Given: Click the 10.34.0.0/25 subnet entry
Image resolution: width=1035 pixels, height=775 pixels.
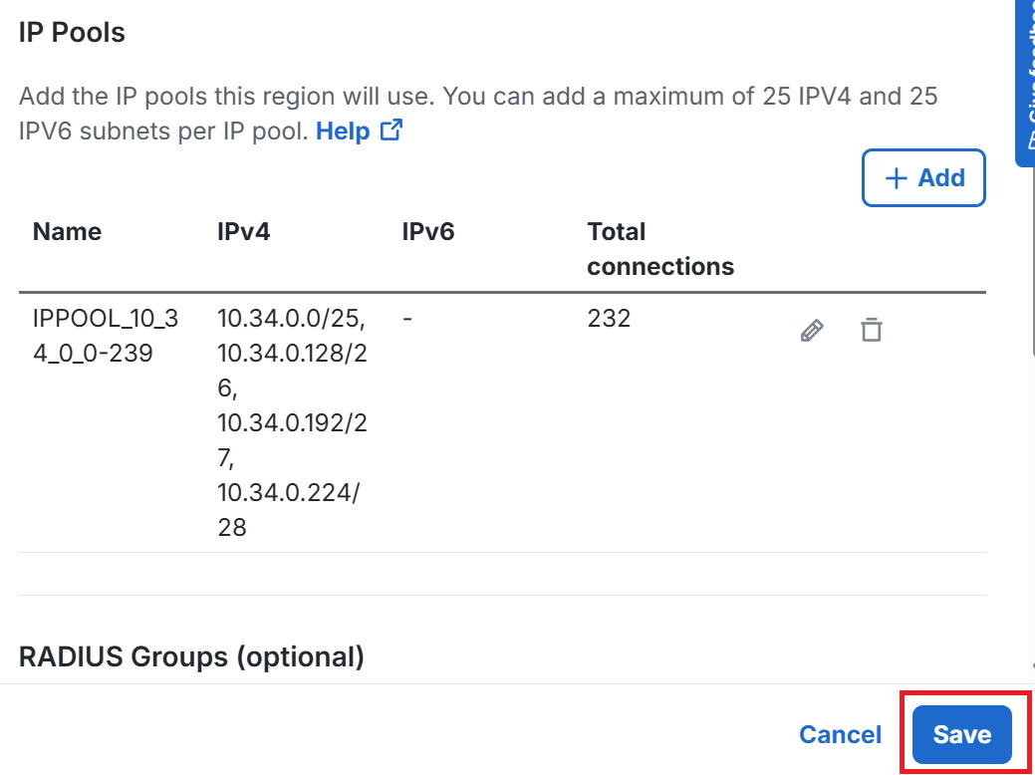Looking at the screenshot, I should [x=291, y=319].
